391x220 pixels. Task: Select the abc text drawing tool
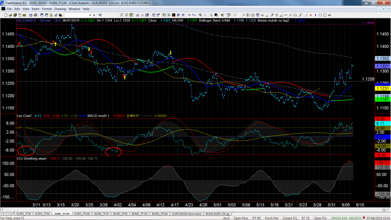[330, 15]
